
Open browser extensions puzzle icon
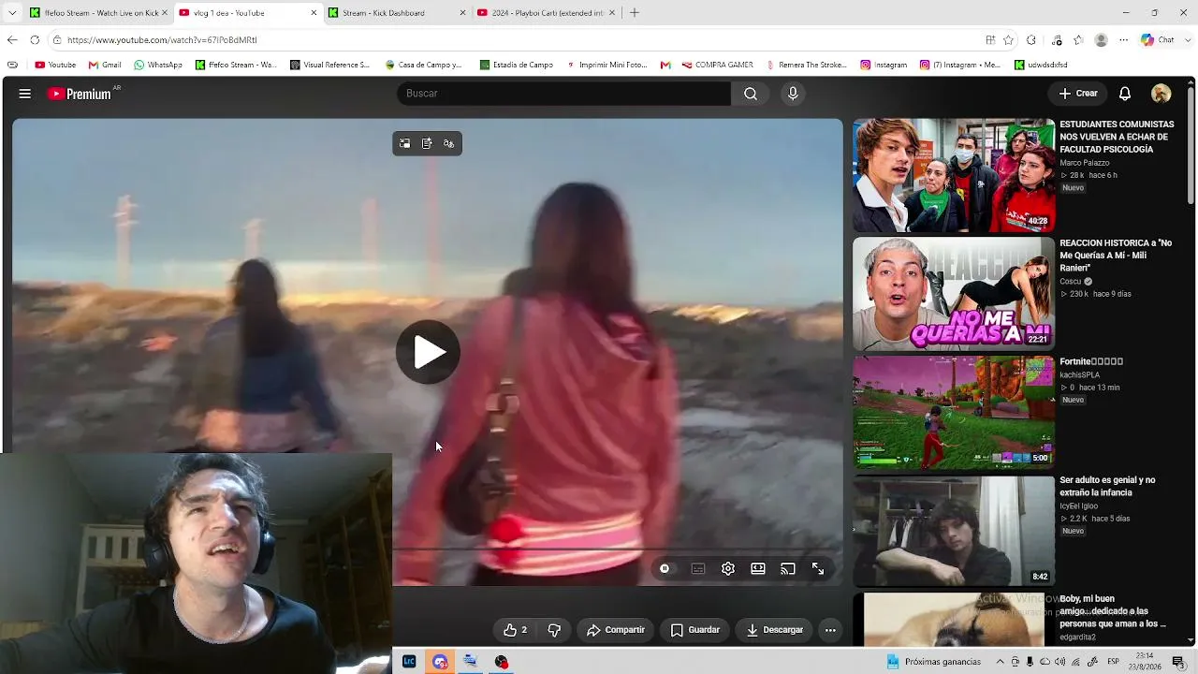coord(1031,40)
